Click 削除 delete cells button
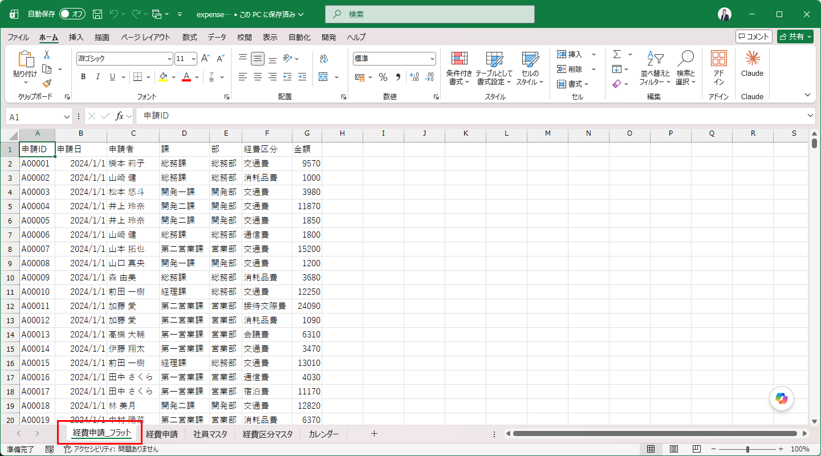821x456 pixels. 570,69
